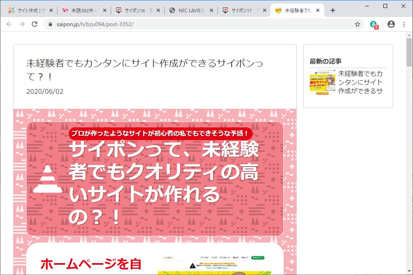Close the サイト作成 tab
This screenshot has height=275, width=413.
coord(51,11)
